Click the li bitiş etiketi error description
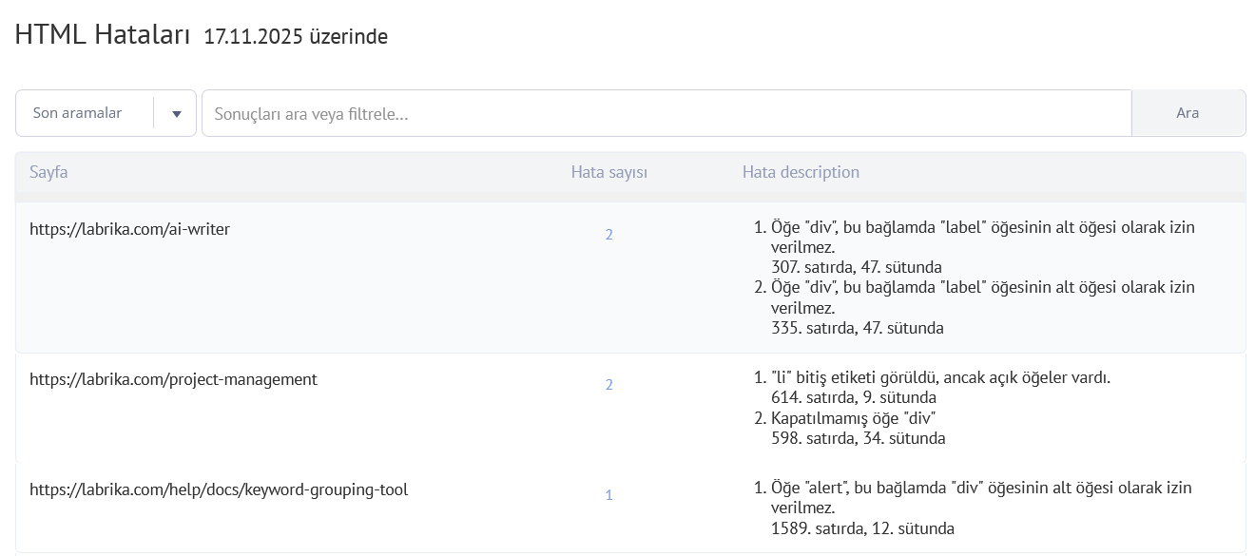Viewport: 1255px width, 556px height. click(x=942, y=376)
